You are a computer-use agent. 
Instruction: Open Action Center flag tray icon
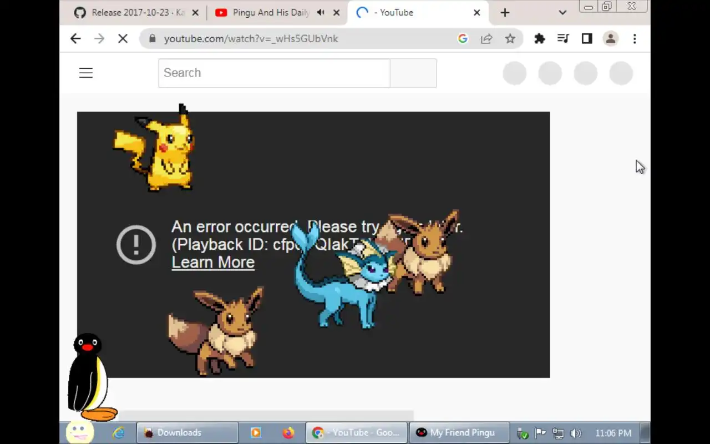(540, 433)
